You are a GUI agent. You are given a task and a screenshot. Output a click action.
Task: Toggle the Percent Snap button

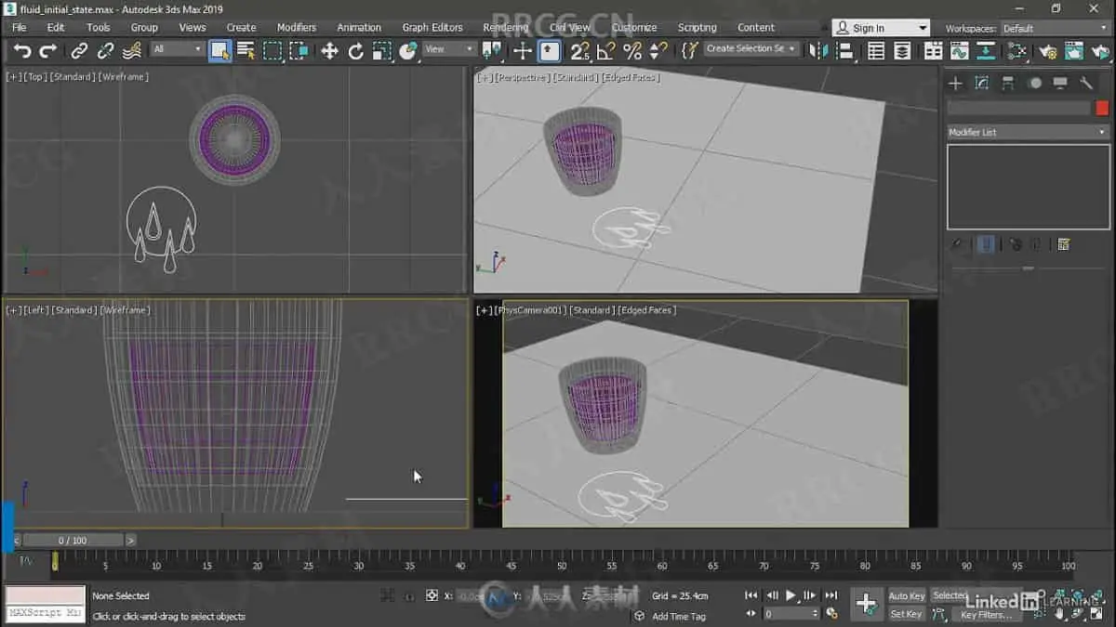[632, 51]
